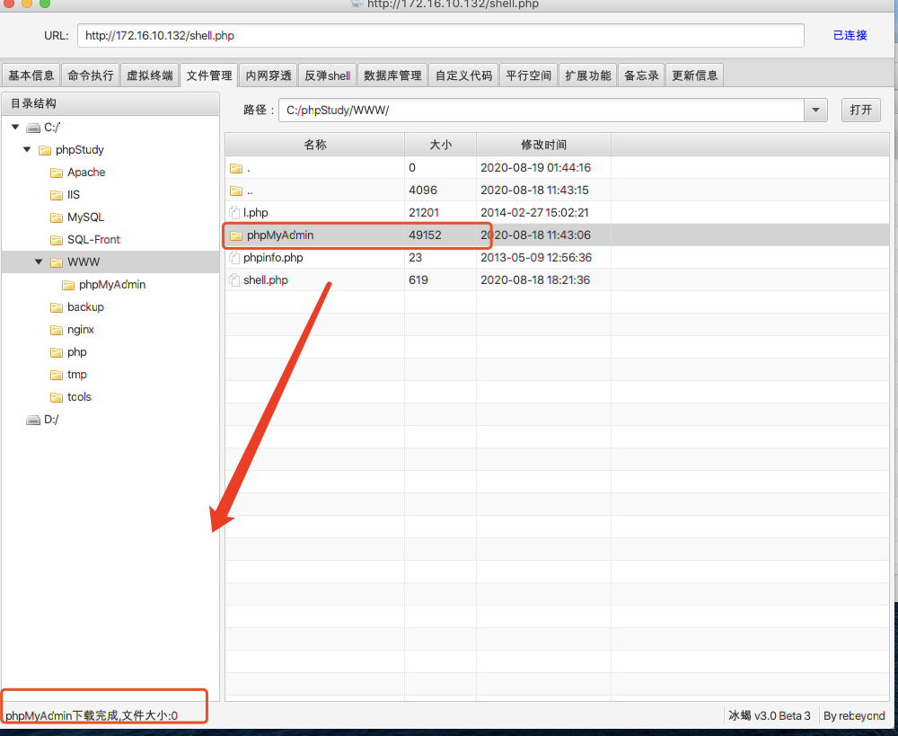Sort by the 大小 column header
898x736 pixels.
440,145
